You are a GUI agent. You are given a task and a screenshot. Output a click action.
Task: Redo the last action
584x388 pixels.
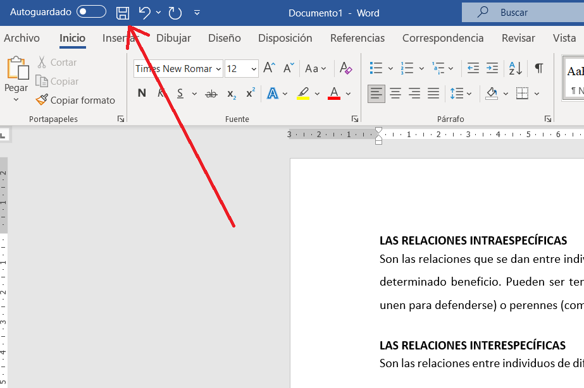click(x=175, y=13)
